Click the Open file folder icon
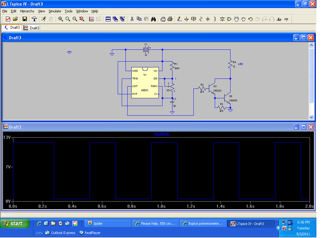Image resolution: width=322 pixels, height=238 pixels. [15, 19]
